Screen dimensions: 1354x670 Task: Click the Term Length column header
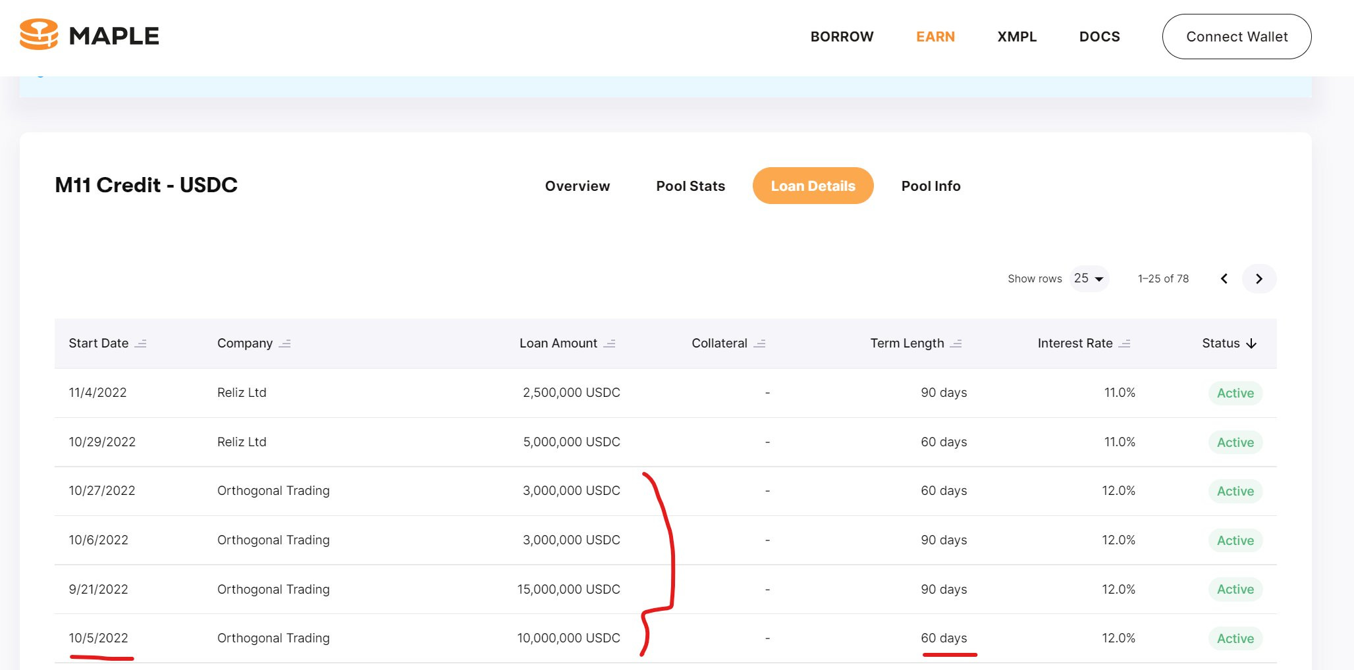click(907, 343)
